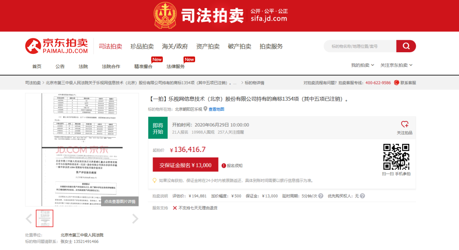Switch to the 资产拍卖 tab
Image resolution: width=459 pixels, height=250 pixels.
tap(208, 46)
